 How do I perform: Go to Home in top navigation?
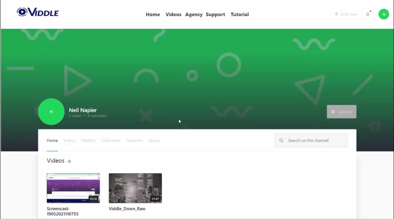153,15
